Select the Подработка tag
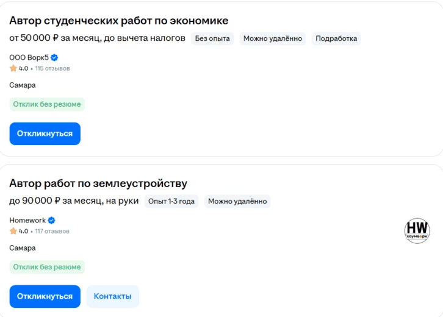The width and height of the screenshot is (443, 317). click(x=336, y=38)
